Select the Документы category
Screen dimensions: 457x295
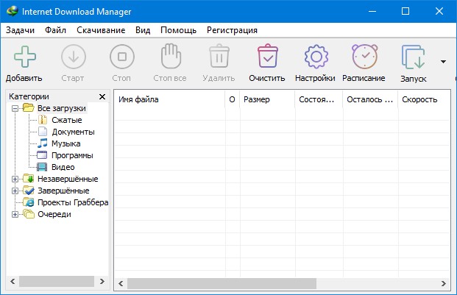point(73,132)
